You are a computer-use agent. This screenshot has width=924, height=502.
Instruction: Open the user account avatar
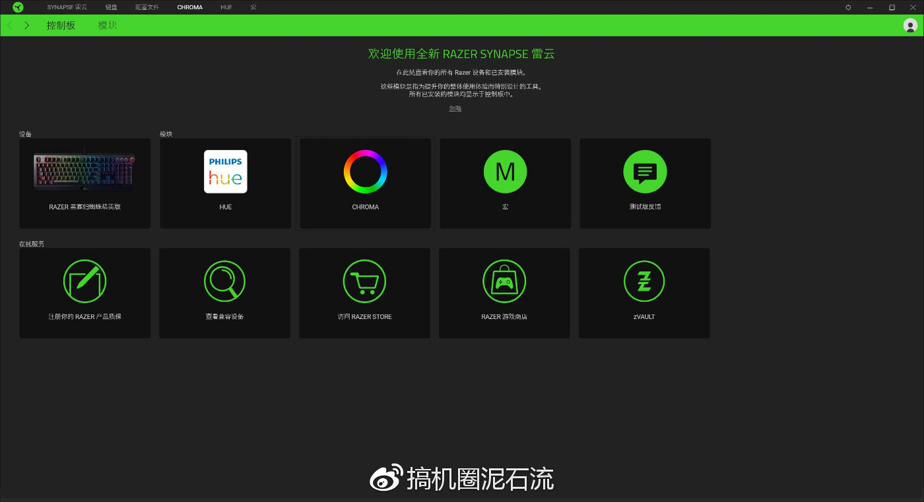pyautogui.click(x=910, y=26)
